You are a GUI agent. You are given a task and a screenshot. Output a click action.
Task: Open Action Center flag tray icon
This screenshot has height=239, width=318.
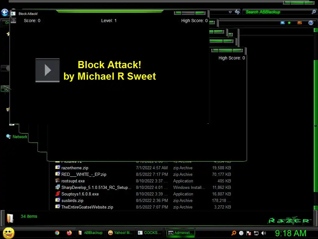tap(249, 233)
